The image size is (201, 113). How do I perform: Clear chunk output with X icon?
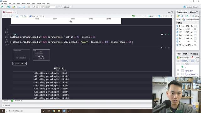click(x=169, y=48)
